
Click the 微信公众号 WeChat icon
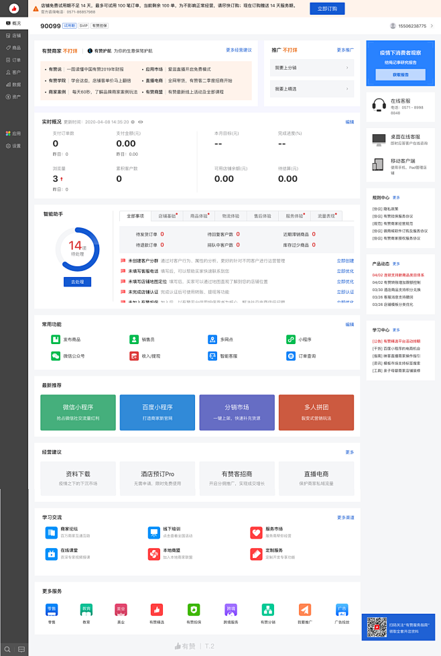point(56,356)
